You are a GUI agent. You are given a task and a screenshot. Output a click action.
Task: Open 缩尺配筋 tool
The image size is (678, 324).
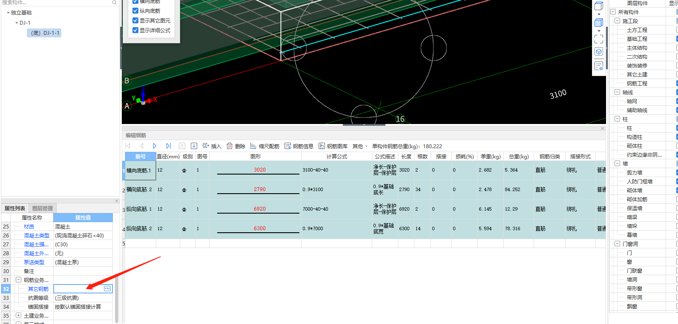click(265, 146)
